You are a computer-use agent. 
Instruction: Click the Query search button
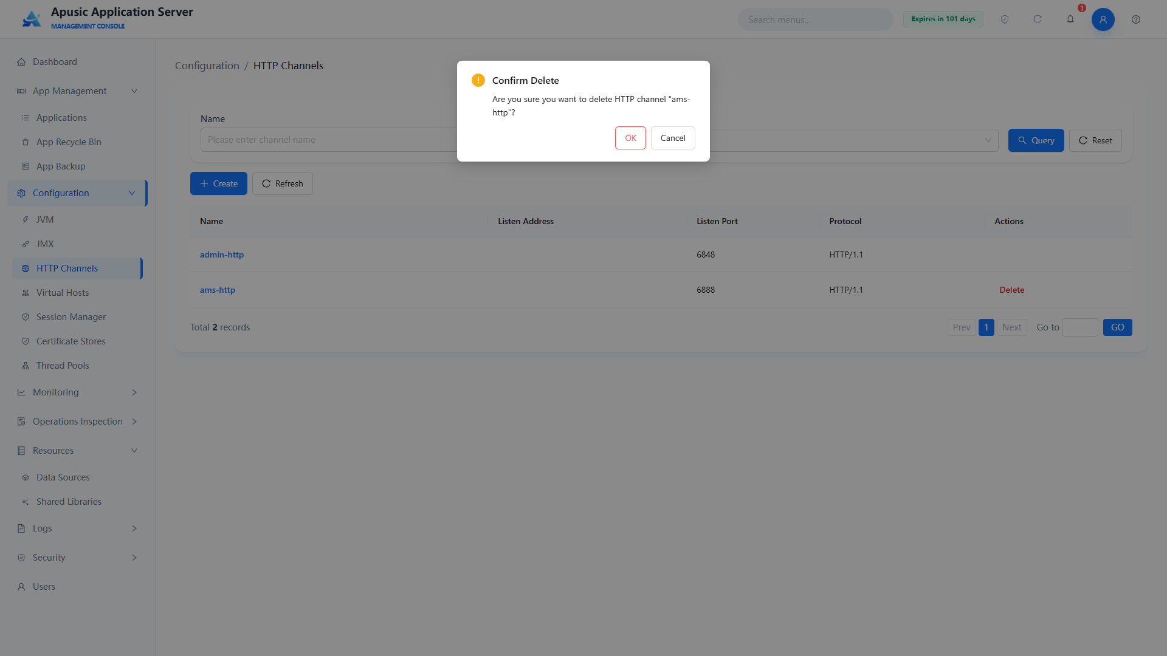tap(1036, 140)
